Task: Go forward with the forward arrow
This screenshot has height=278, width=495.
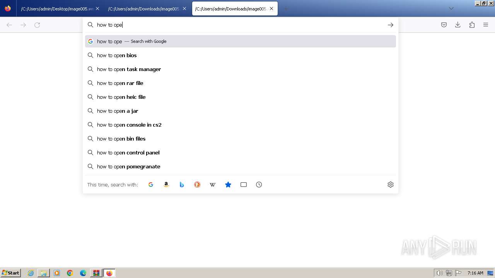Action: 23,25
